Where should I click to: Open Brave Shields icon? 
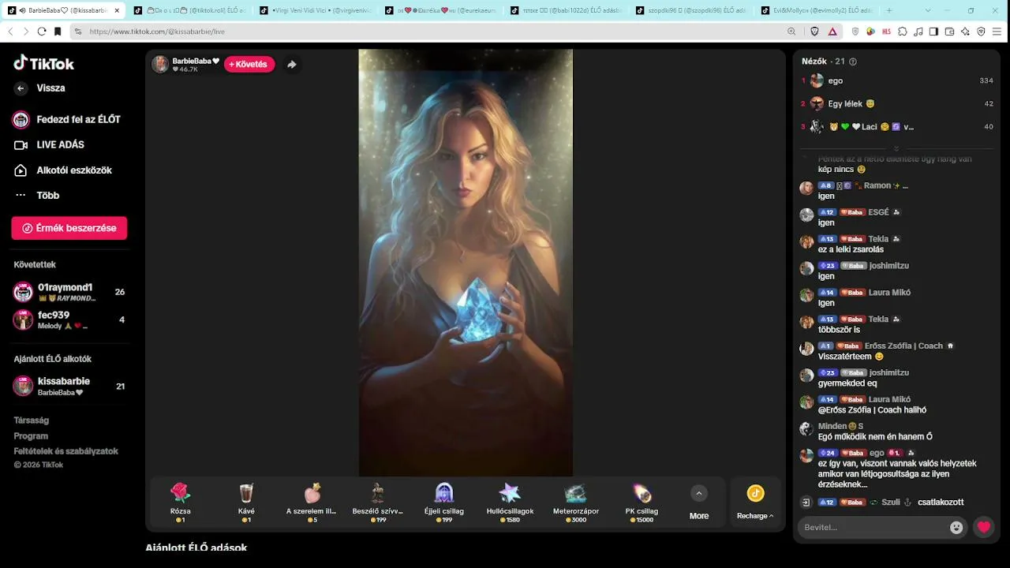coord(815,32)
